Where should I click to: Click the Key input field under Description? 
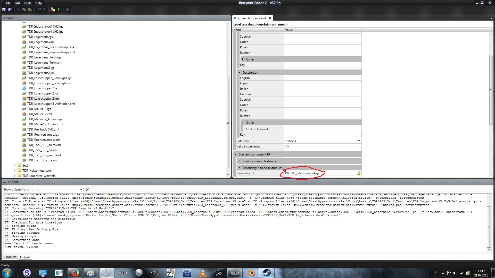322,135
